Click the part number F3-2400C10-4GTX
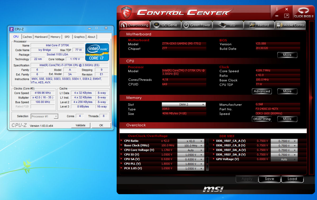 pos(267,109)
